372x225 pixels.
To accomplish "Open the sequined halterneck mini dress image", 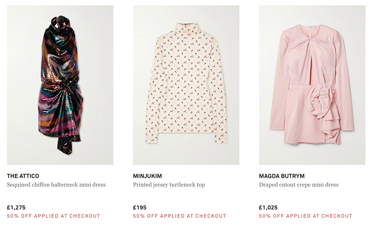I will pyautogui.click(x=60, y=85).
